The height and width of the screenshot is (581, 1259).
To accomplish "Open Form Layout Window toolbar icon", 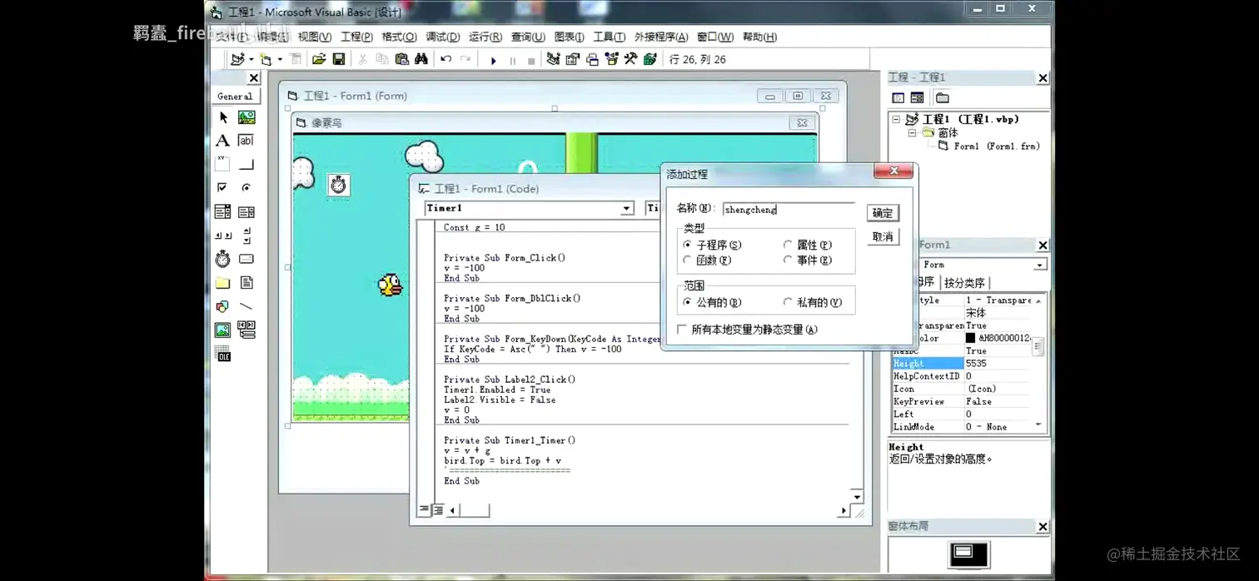I will (x=592, y=59).
